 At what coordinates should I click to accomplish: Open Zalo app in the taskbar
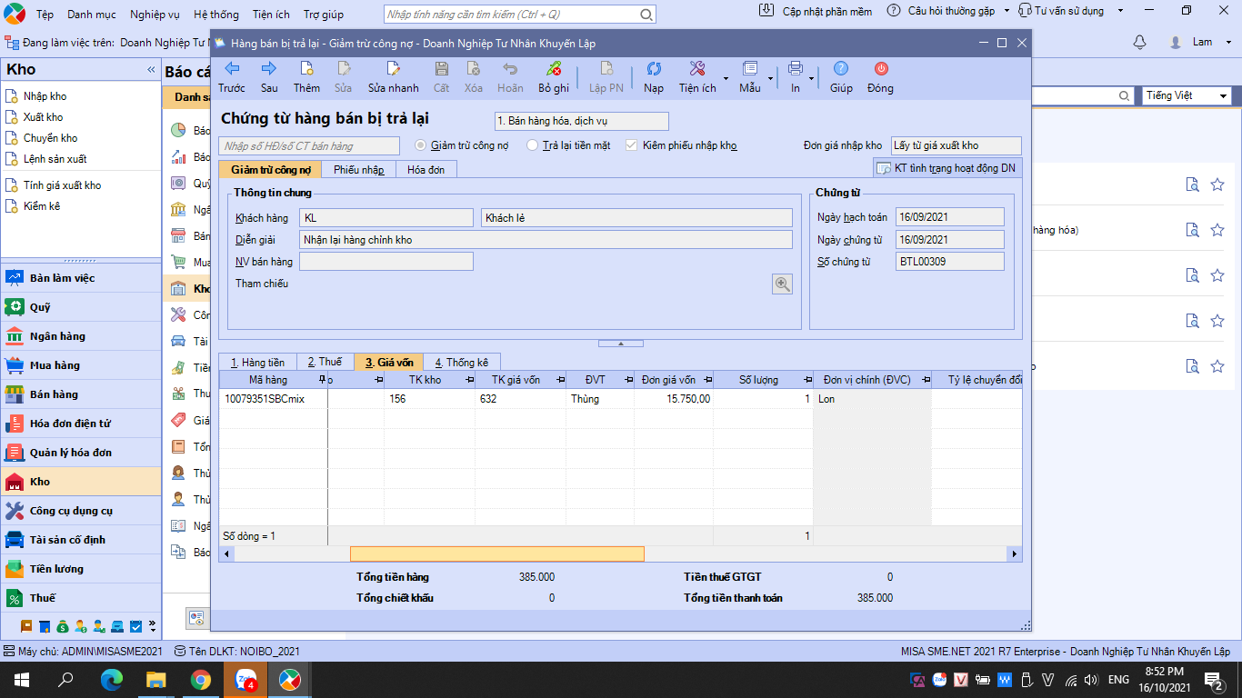245,679
